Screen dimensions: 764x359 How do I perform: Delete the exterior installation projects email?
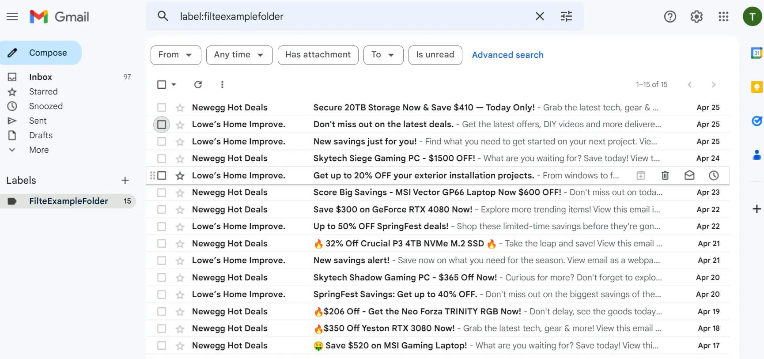(665, 175)
